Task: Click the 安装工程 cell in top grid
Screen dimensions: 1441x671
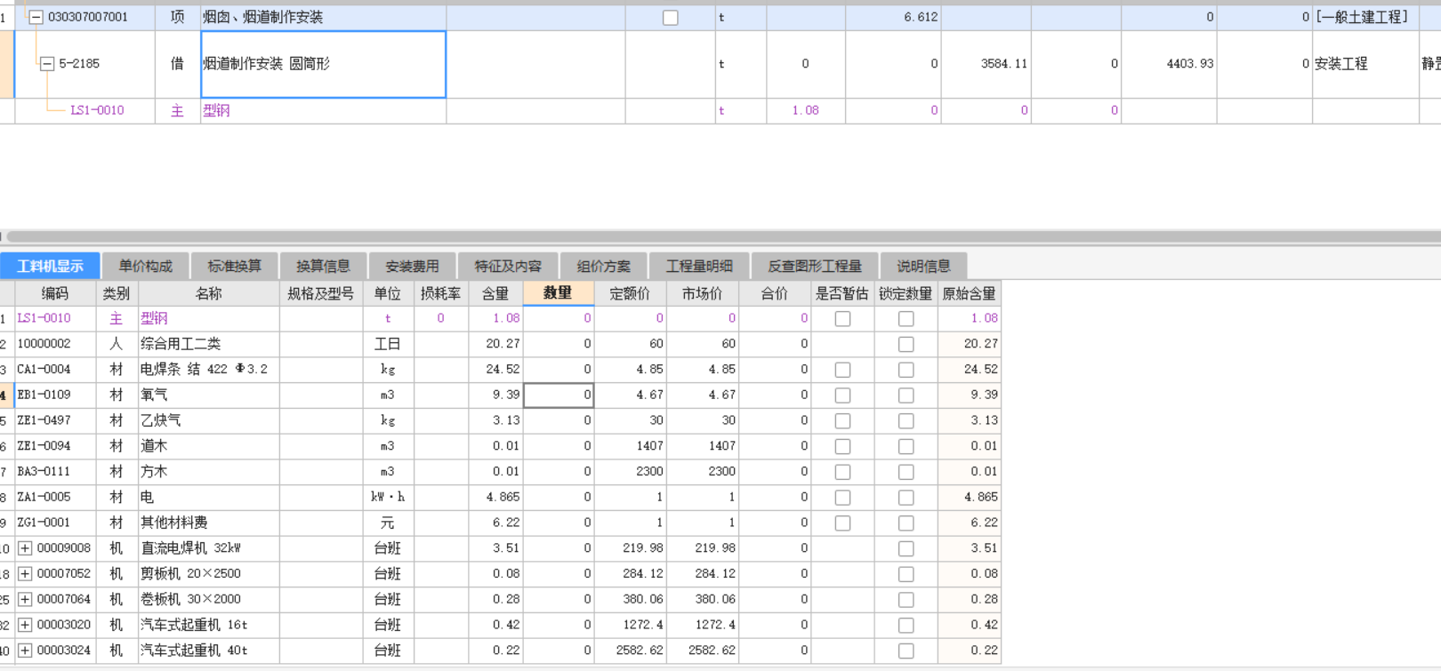Action: 1365,64
